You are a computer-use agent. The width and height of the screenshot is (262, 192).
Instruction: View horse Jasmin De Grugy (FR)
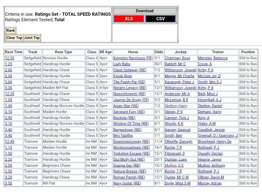(x=131, y=100)
